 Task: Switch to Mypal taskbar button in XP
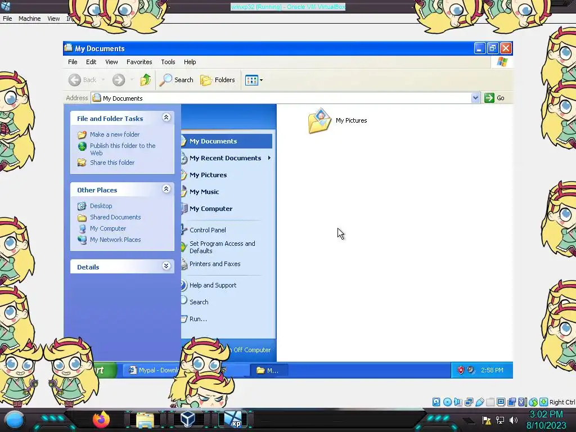click(x=154, y=370)
